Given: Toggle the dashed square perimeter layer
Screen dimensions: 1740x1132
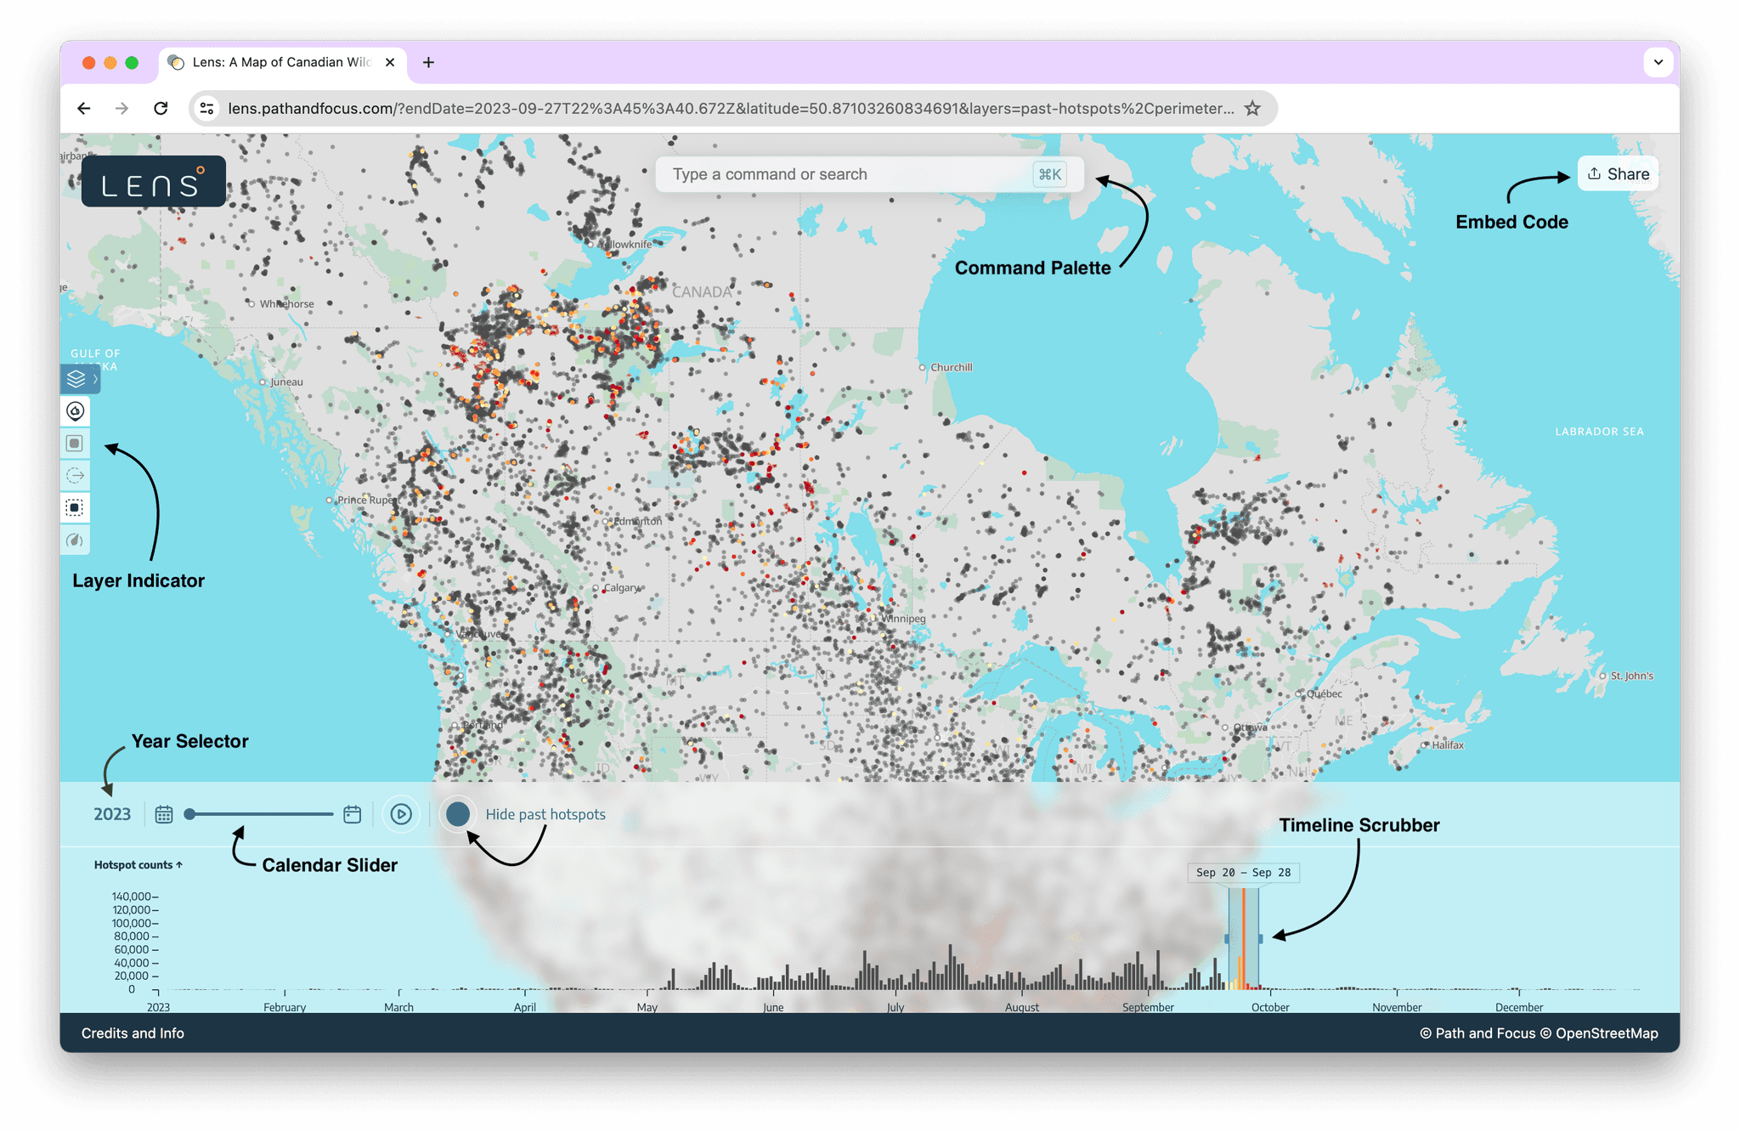Looking at the screenshot, I should pyautogui.click(x=76, y=508).
